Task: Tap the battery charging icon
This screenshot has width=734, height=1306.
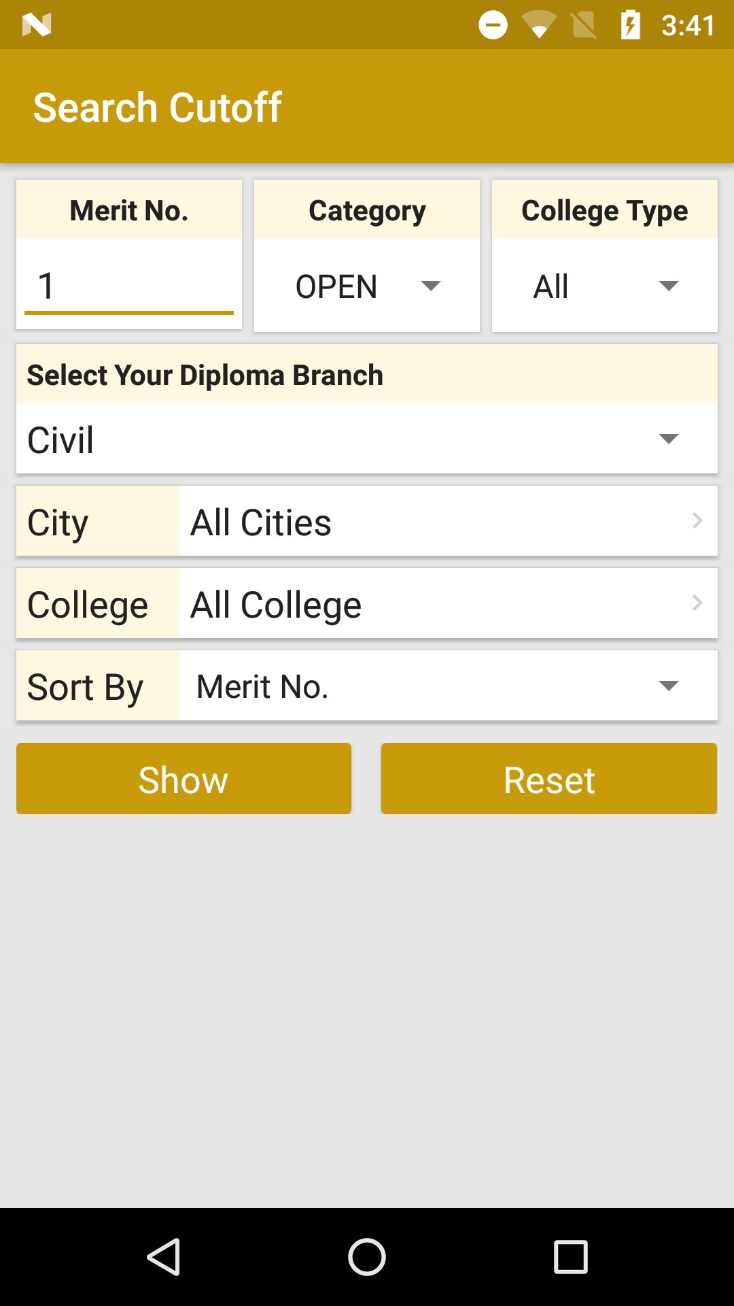Action: point(630,25)
